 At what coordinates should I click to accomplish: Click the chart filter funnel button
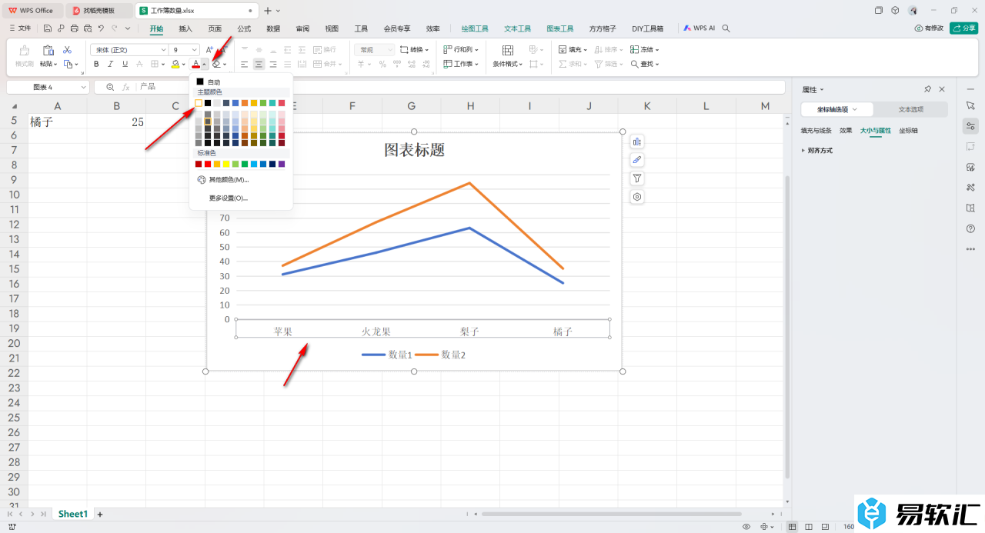click(x=637, y=178)
